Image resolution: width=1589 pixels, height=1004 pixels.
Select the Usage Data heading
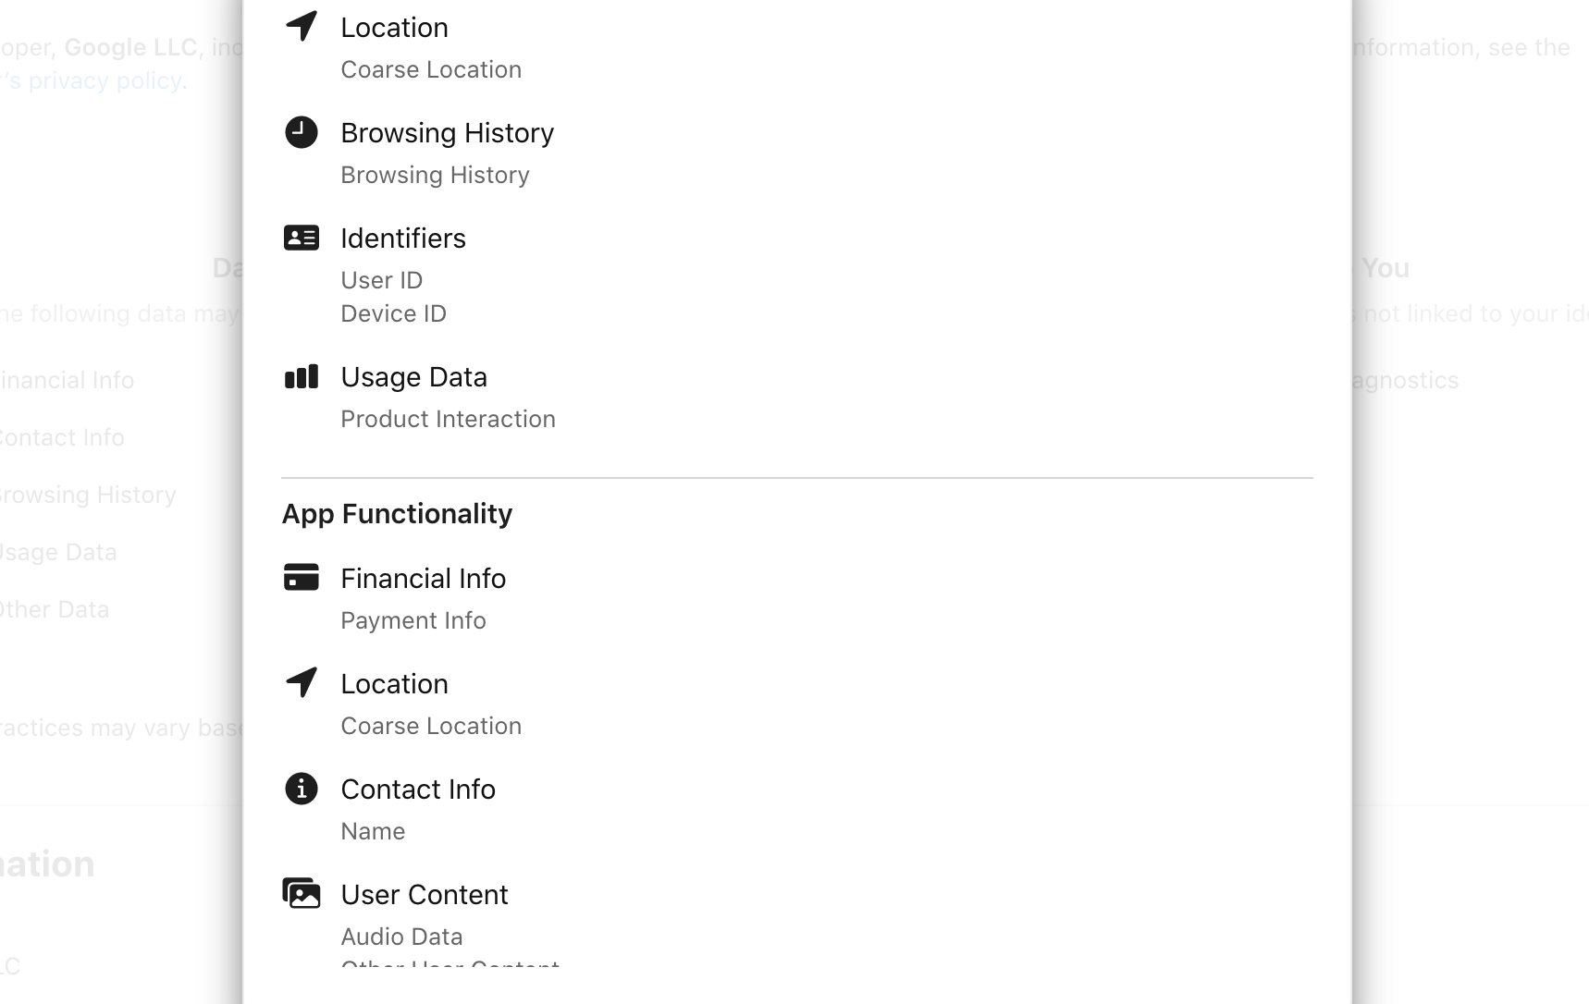(413, 377)
